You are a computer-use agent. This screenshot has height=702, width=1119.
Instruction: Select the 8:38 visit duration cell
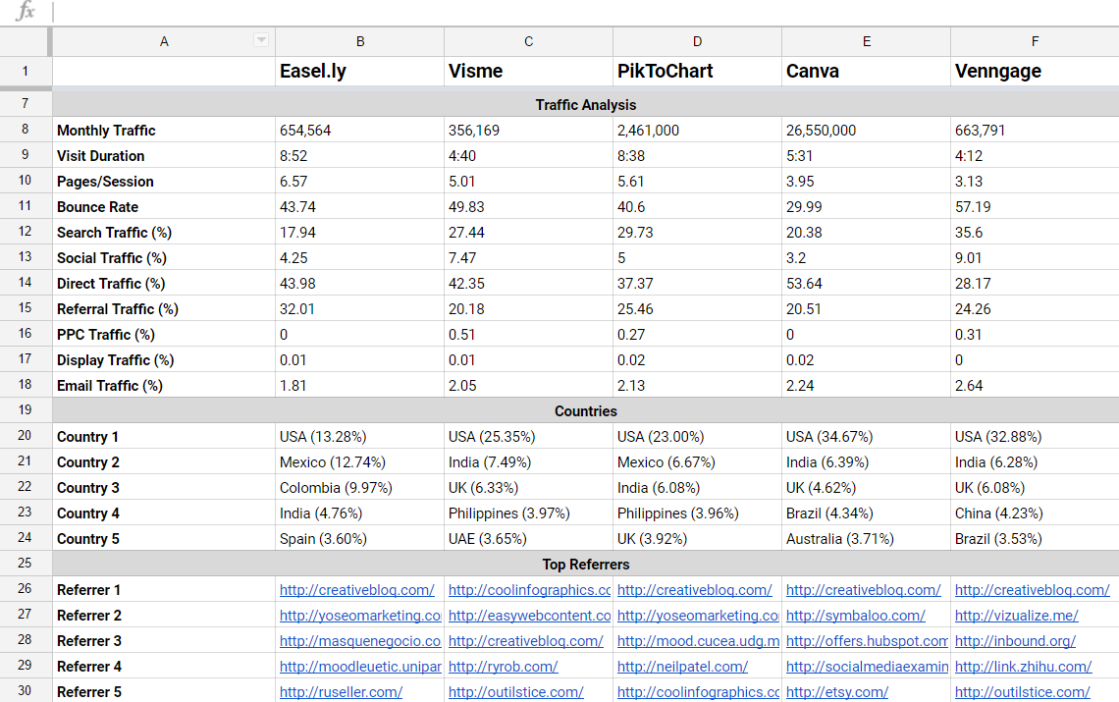697,156
